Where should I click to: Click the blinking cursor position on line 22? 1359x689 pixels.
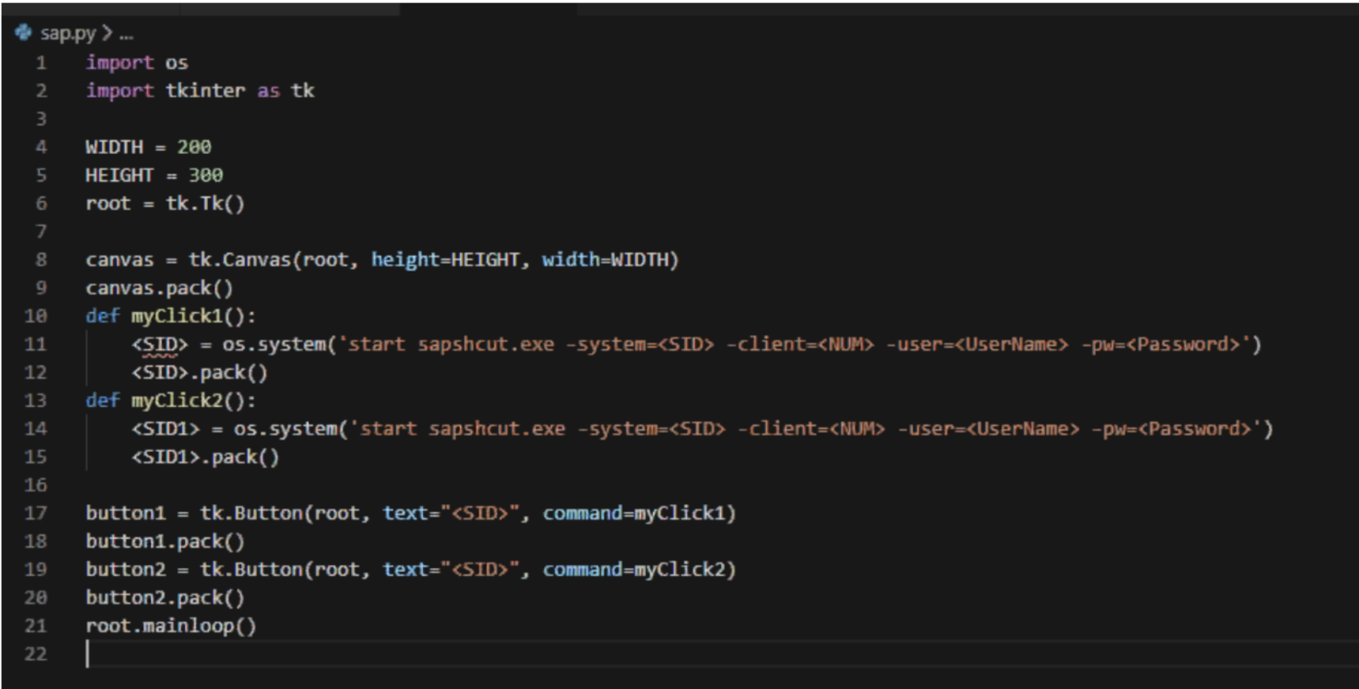[x=87, y=652]
